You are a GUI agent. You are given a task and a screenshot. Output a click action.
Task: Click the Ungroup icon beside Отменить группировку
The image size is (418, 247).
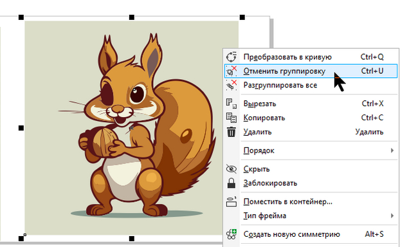[x=231, y=71]
